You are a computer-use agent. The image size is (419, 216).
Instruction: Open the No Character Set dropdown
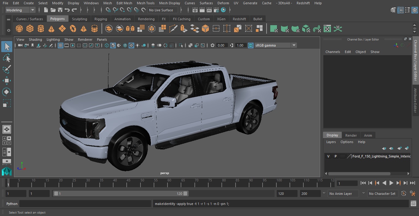382,194
